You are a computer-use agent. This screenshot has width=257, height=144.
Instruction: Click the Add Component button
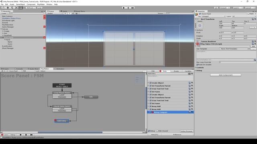point(226,75)
